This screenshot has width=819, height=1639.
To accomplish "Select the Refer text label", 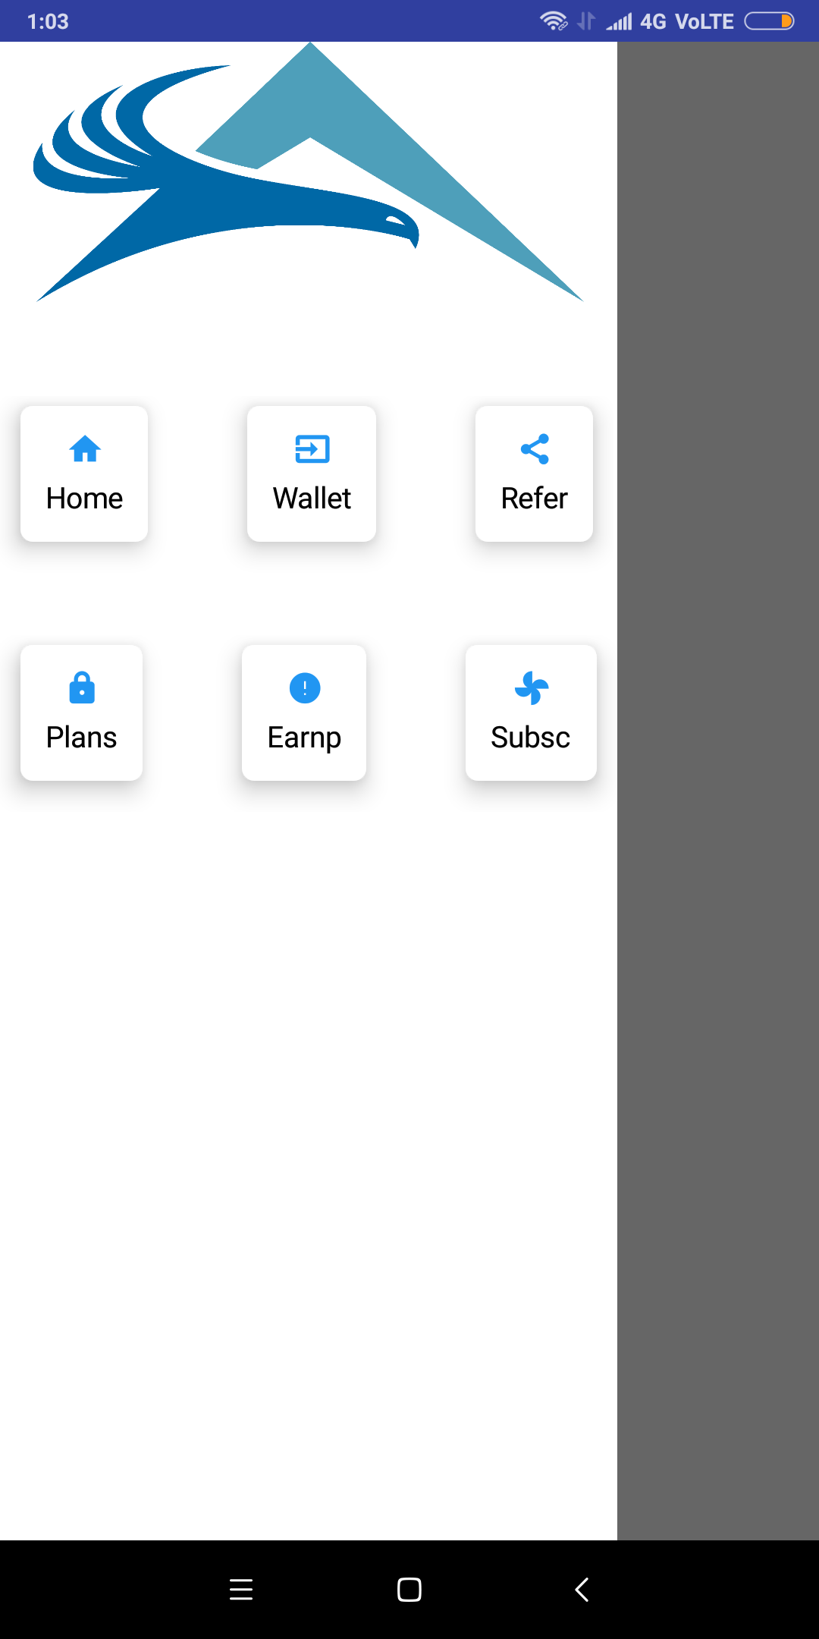I will click(535, 499).
